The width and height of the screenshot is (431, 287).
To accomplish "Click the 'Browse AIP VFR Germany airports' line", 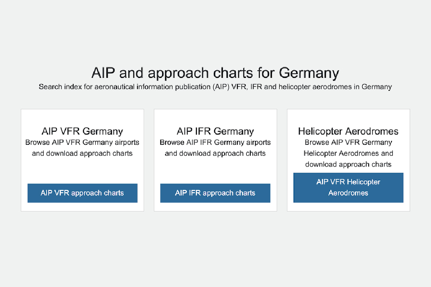I will [x=82, y=142].
